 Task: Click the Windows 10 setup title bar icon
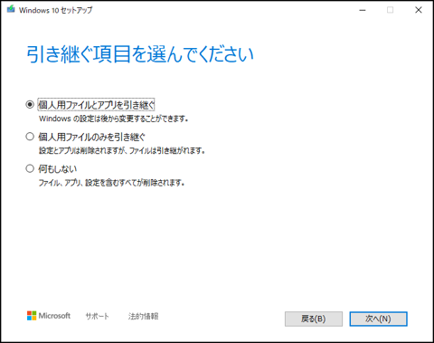tap(11, 9)
